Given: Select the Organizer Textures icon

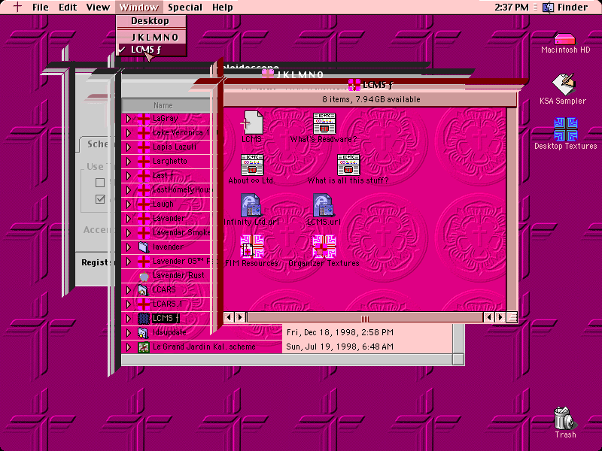Looking at the screenshot, I should (324, 247).
